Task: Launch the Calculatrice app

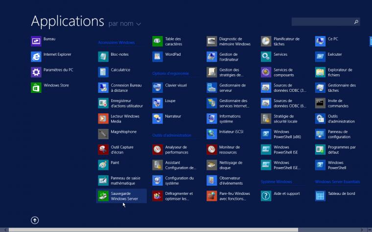Action: [103, 72]
